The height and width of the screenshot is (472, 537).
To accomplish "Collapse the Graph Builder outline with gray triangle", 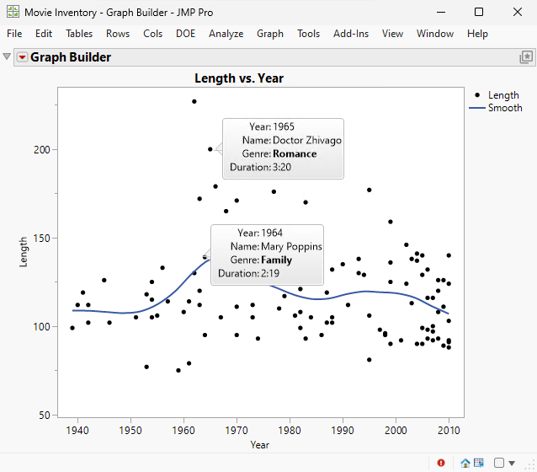I will [8, 57].
